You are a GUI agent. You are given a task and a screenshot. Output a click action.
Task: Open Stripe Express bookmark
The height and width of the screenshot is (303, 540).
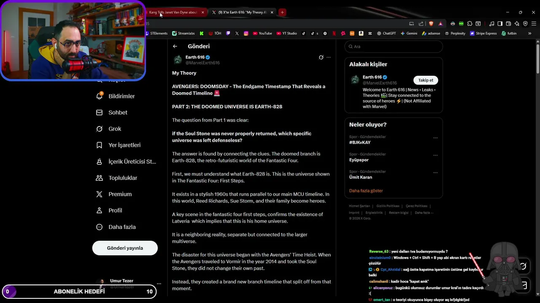pyautogui.click(x=483, y=33)
